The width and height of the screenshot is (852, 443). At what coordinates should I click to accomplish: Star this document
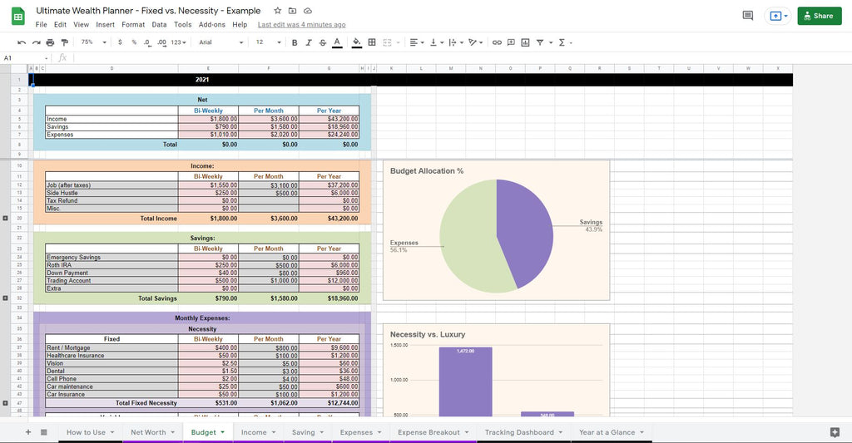tap(278, 11)
